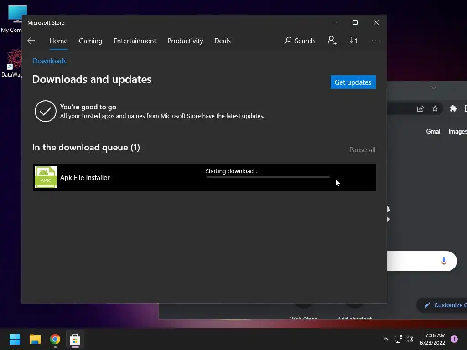Click Microsoft Store taskbar icon
The width and height of the screenshot is (467, 350).
(75, 339)
